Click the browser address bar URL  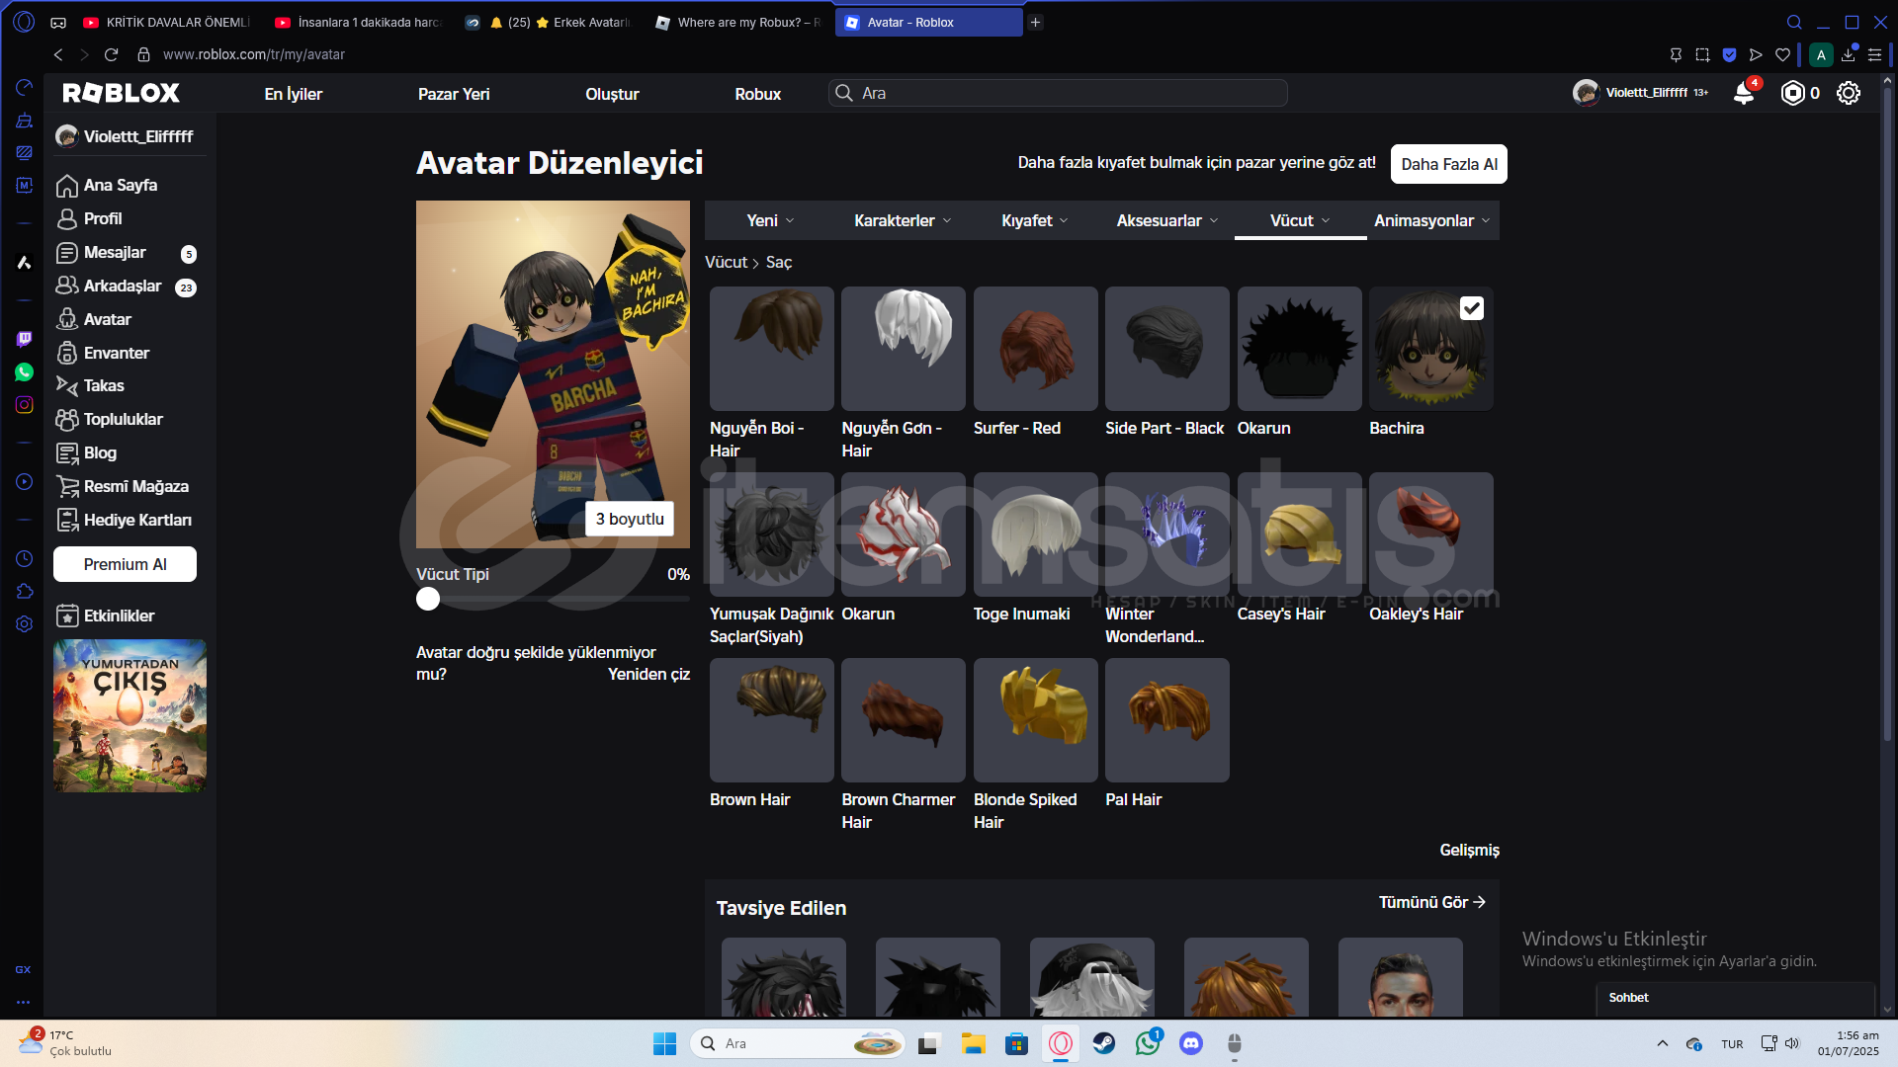tap(254, 54)
